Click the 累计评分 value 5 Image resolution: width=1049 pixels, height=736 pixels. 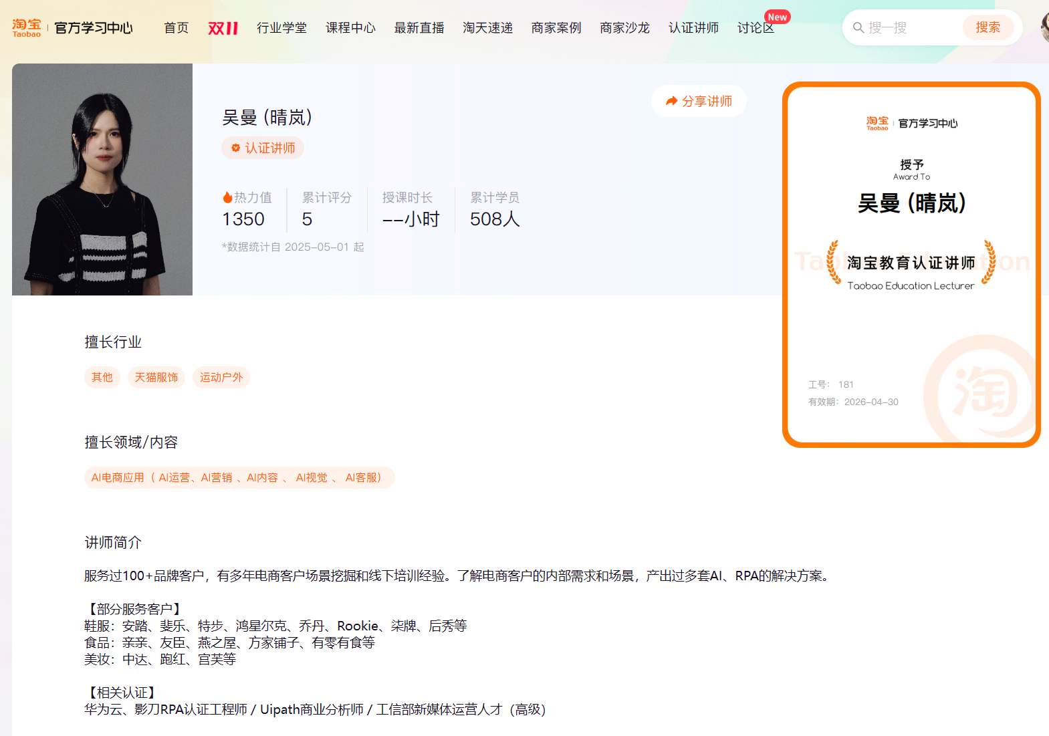[x=307, y=219]
